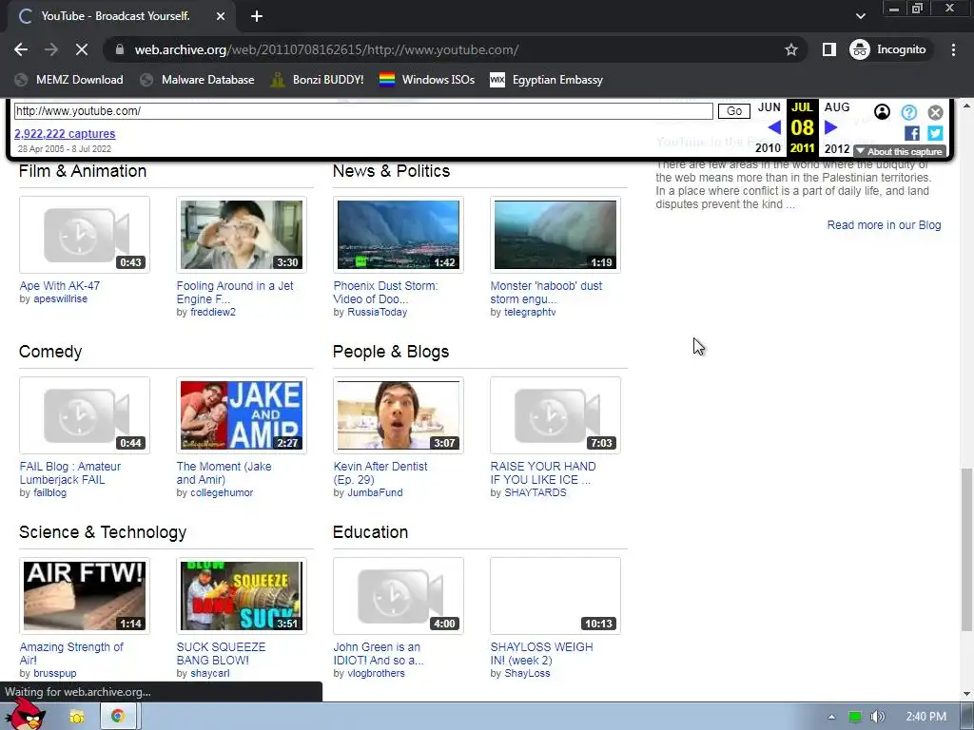Open Read more in our Blog link
974x730 pixels.
click(x=884, y=225)
